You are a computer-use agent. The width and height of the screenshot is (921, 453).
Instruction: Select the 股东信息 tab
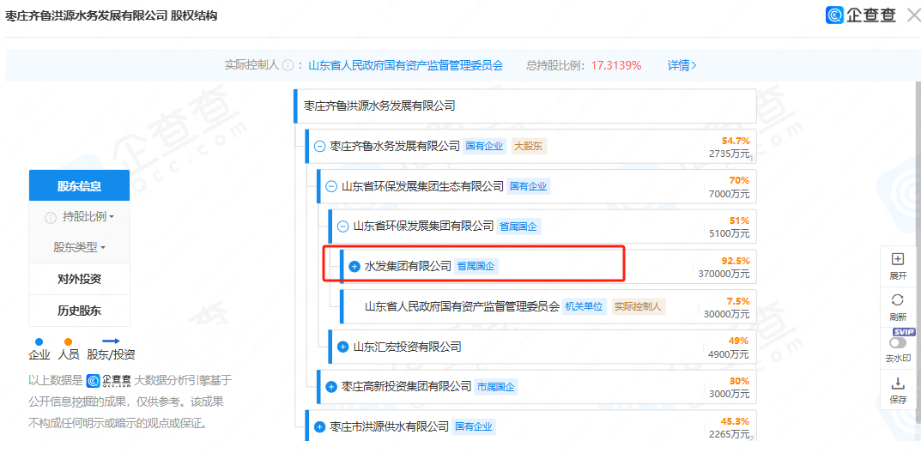coord(79,186)
